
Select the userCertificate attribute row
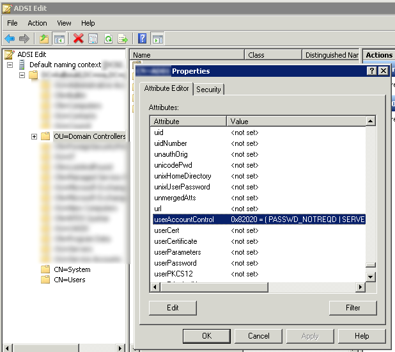pos(259,241)
